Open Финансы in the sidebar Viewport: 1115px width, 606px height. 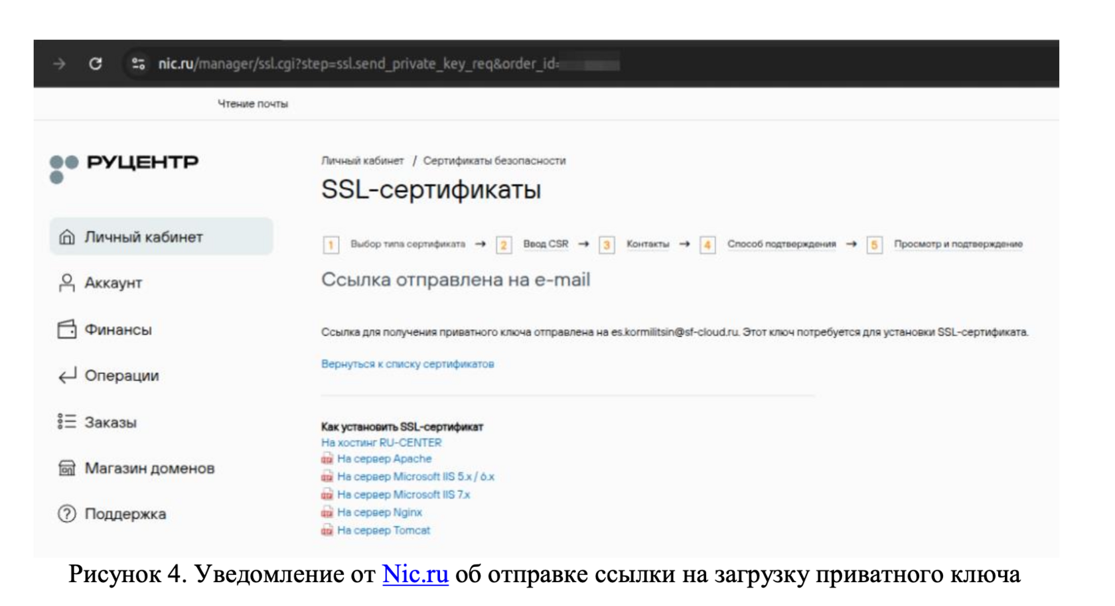point(117,330)
